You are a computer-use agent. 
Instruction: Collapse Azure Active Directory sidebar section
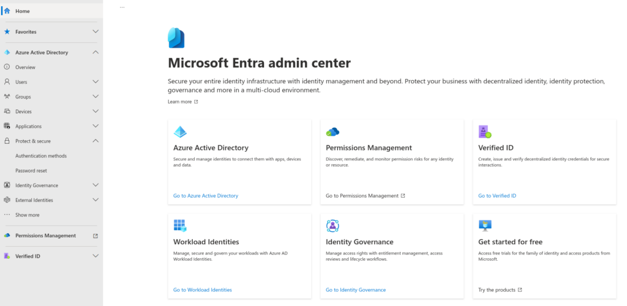click(x=95, y=52)
